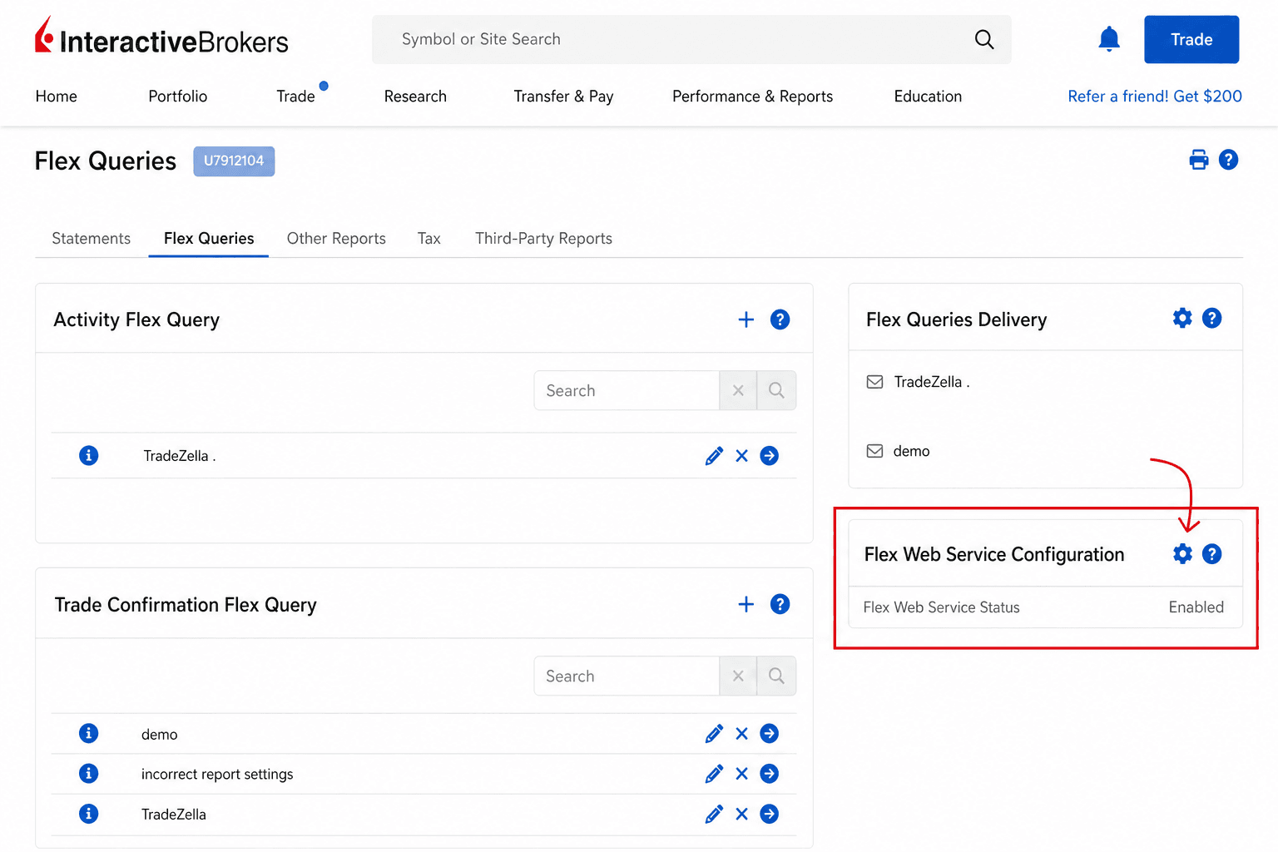
Task: Delete the Activity TradeZella . query
Action: [742, 456]
